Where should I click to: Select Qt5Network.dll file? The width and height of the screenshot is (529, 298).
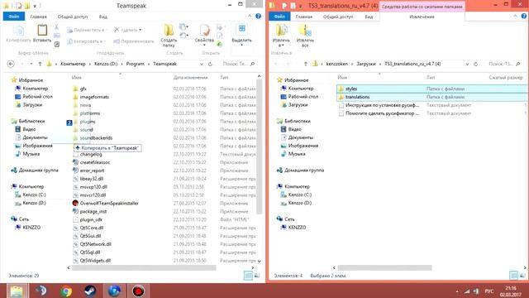coord(96,244)
